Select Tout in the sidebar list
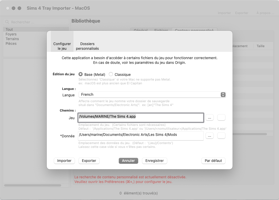Image resolution: width=279 pixels, height=200 pixels. (36, 30)
